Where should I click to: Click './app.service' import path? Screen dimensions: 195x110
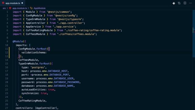[x=64, y=27]
